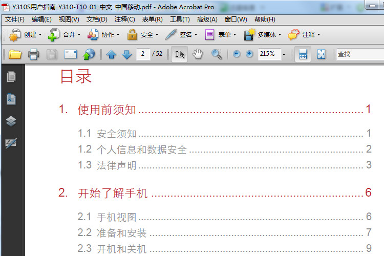Follow the 2.2 准备和安装 contents link

pos(112,233)
